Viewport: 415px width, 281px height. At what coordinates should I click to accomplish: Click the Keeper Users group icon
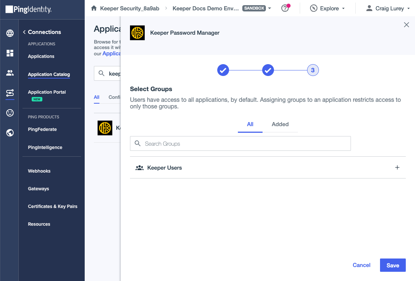tap(140, 168)
